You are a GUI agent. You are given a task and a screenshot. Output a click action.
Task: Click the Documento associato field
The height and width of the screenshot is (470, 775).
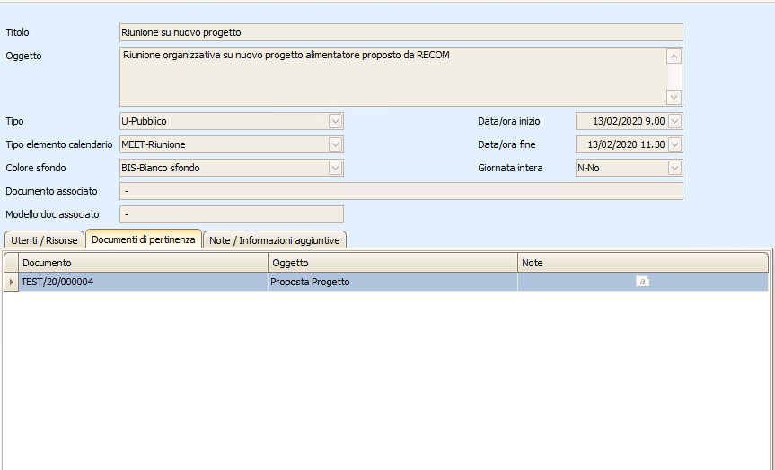click(x=401, y=191)
